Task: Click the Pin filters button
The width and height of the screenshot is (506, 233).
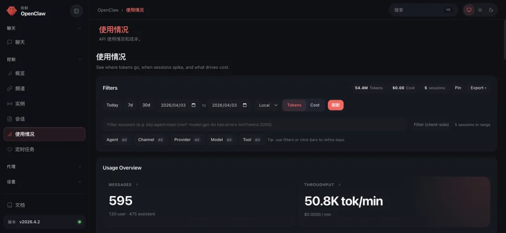Action: coord(458,88)
